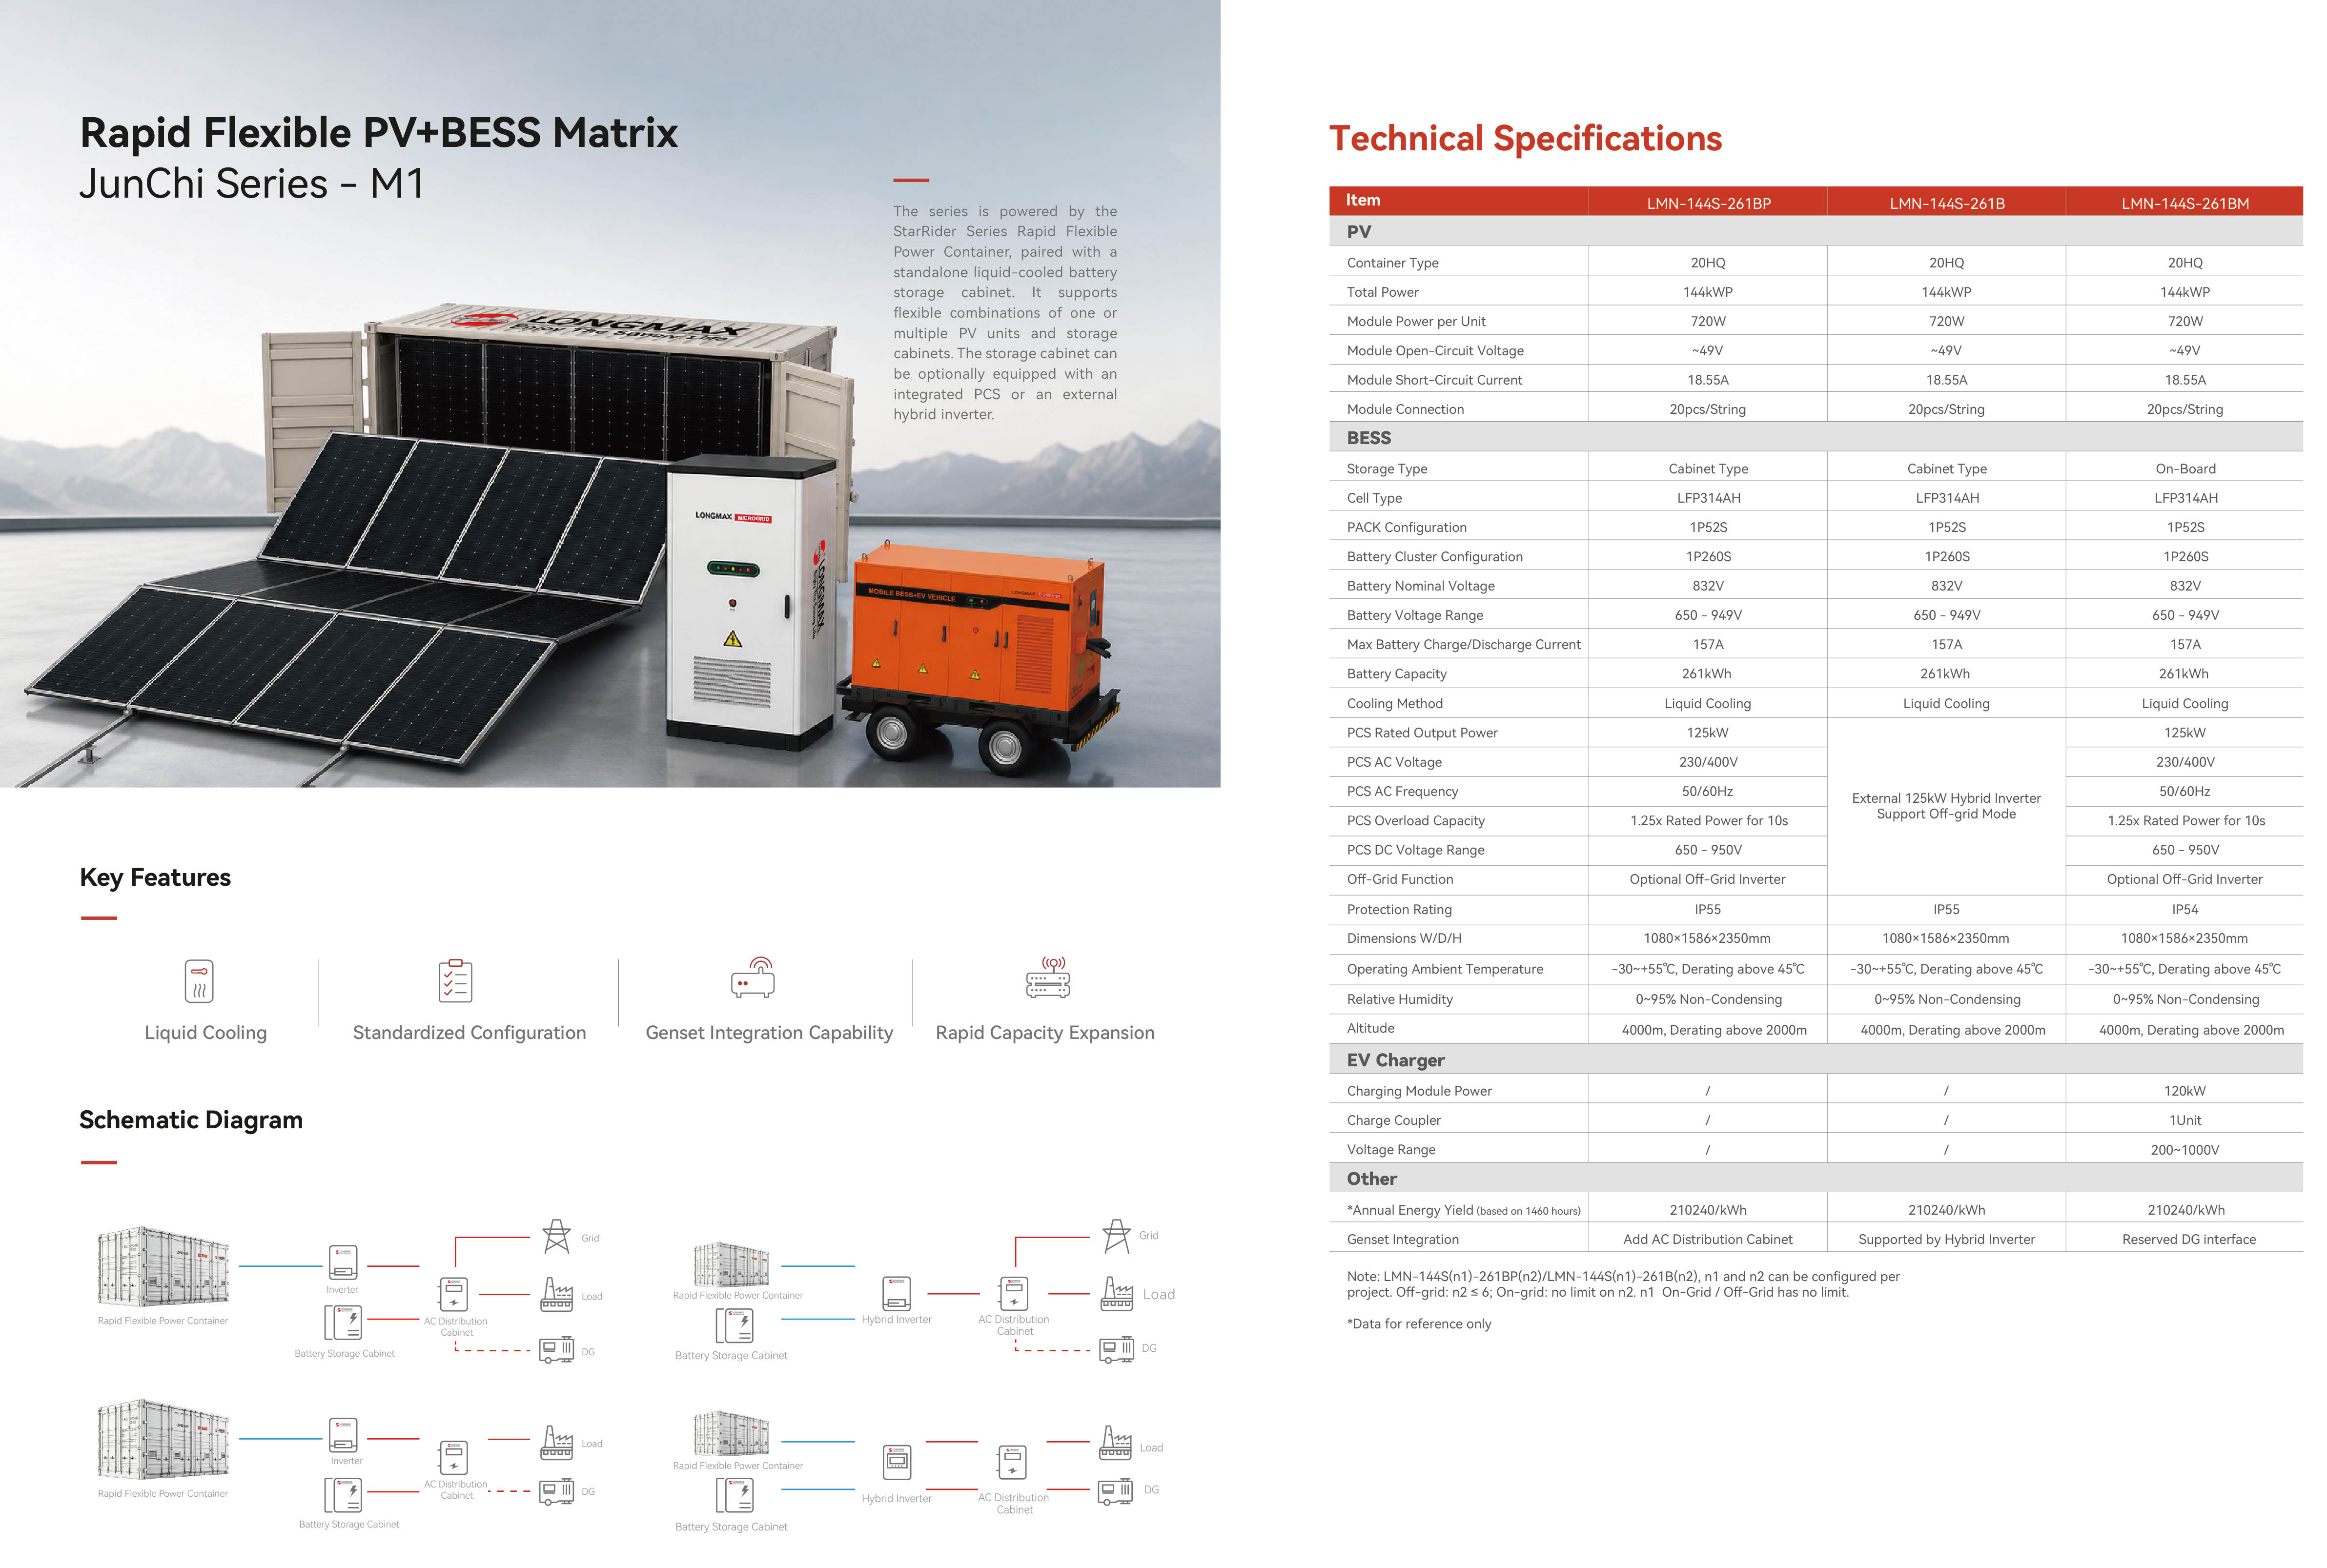Select Battery Storage Cabinet icon in Inverter schematic without Grid
Image resolution: width=2327 pixels, height=1568 pixels.
(343, 1494)
